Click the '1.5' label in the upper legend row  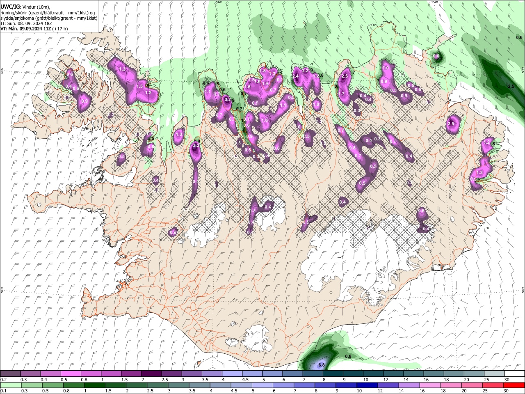(x=124, y=380)
